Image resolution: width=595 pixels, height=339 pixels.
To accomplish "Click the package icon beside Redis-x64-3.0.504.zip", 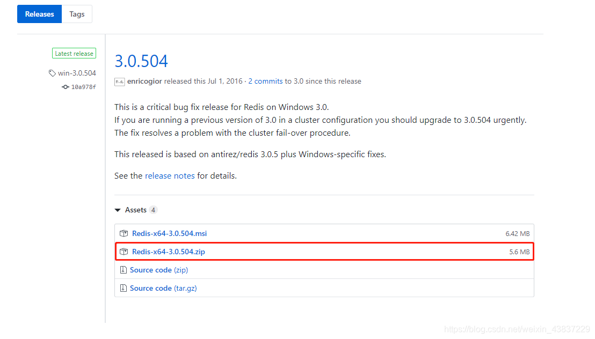I will pyautogui.click(x=124, y=252).
